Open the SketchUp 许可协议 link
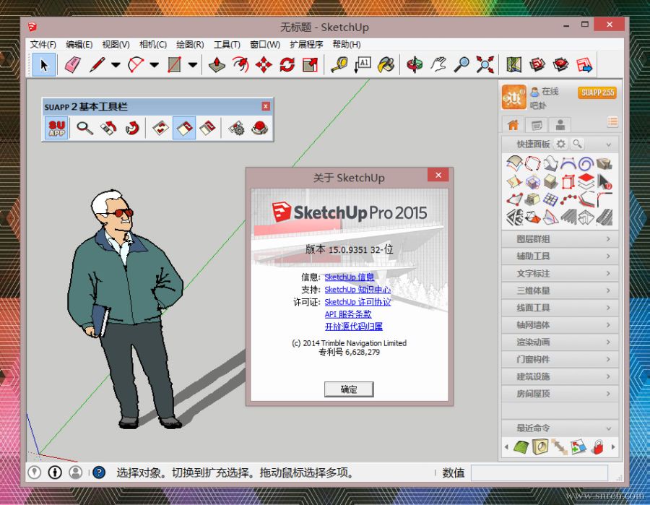 [x=357, y=302]
